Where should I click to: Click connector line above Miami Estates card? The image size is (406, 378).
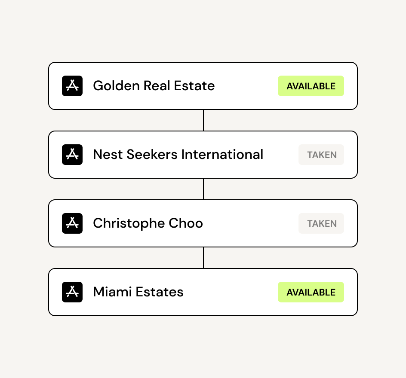coord(203,258)
